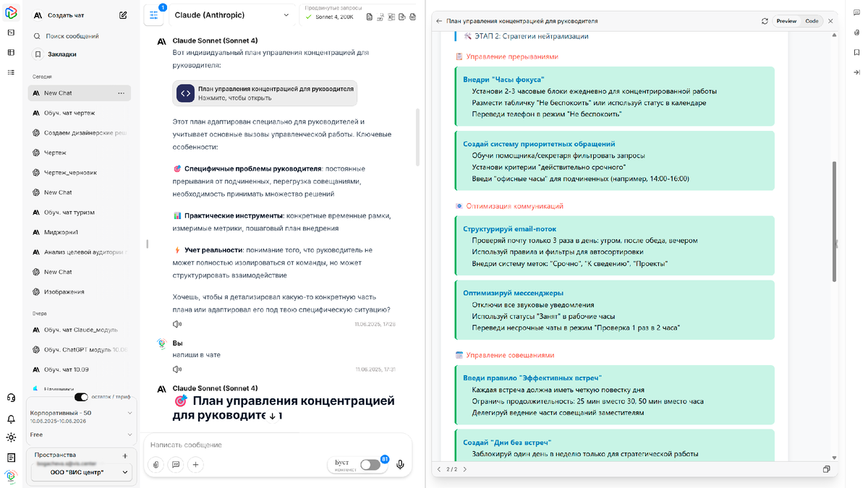Open chat settings sliders icon with badge
868x488 pixels.
click(x=154, y=14)
